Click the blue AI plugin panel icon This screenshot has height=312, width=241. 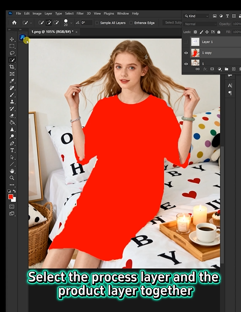(x=22, y=37)
